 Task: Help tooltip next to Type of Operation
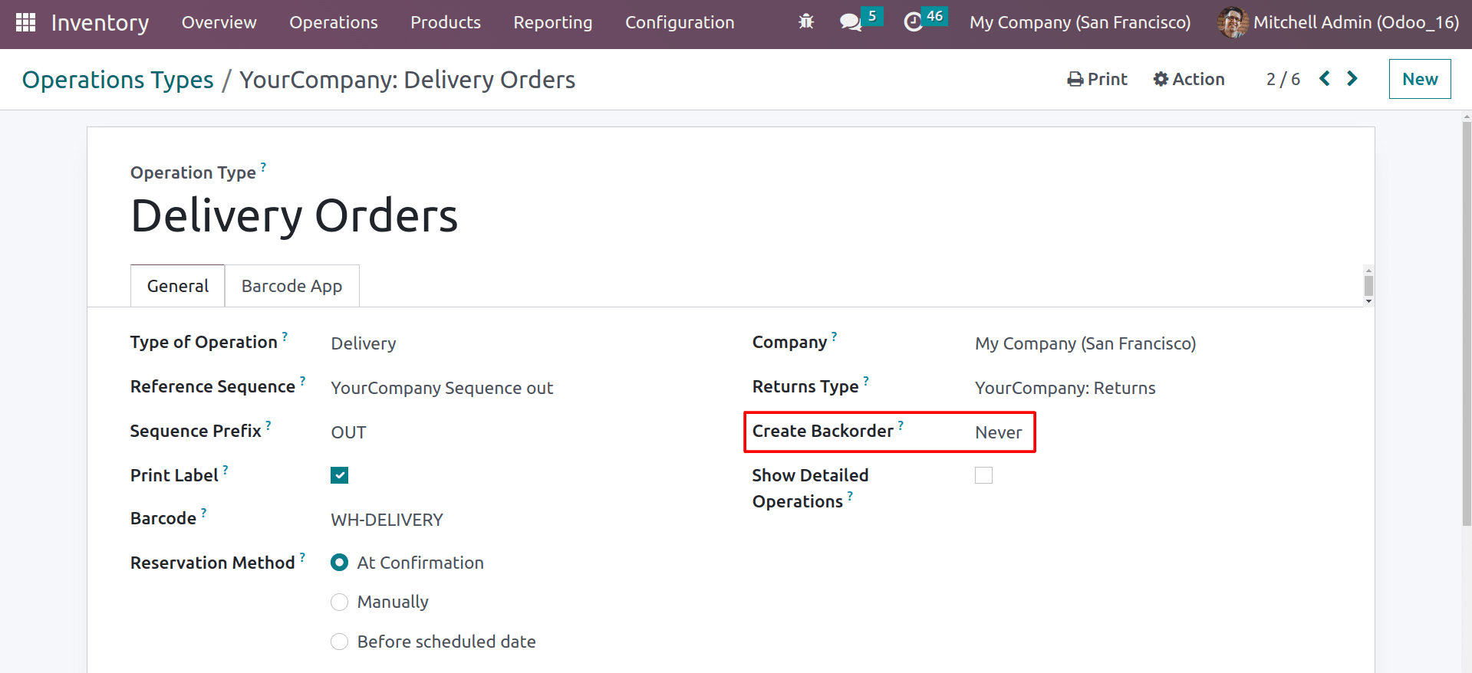point(285,336)
